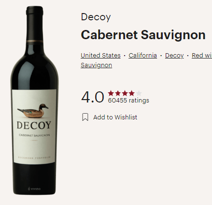This screenshot has width=212, height=205.
Task: Click the wishlist bookmark icon
Action: (85, 117)
